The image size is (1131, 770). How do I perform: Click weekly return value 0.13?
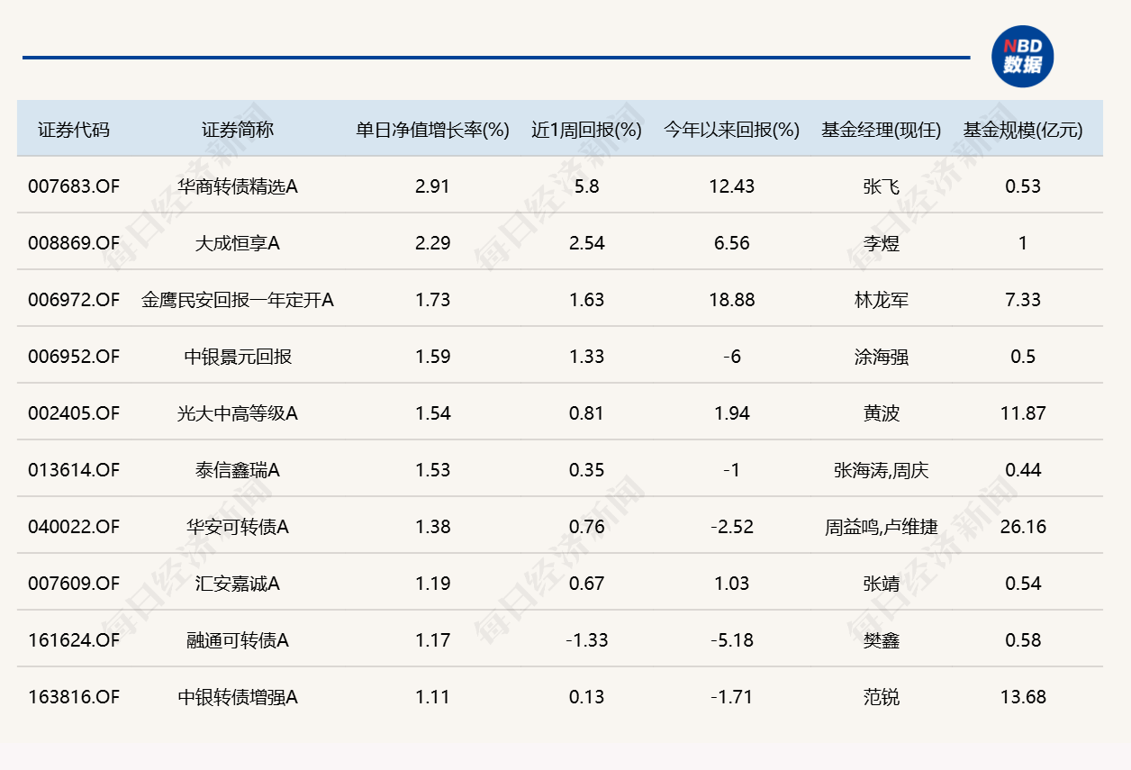click(587, 697)
